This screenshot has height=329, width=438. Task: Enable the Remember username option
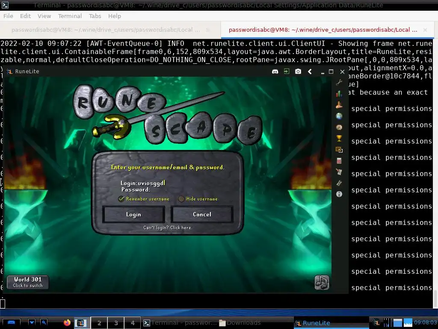(121, 199)
